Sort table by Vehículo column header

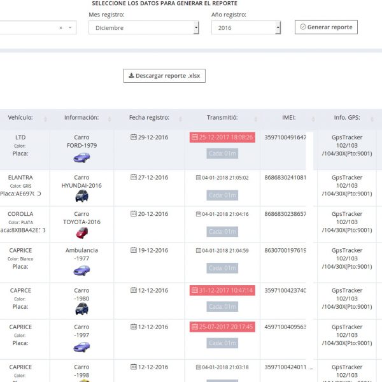pyautogui.click(x=20, y=118)
